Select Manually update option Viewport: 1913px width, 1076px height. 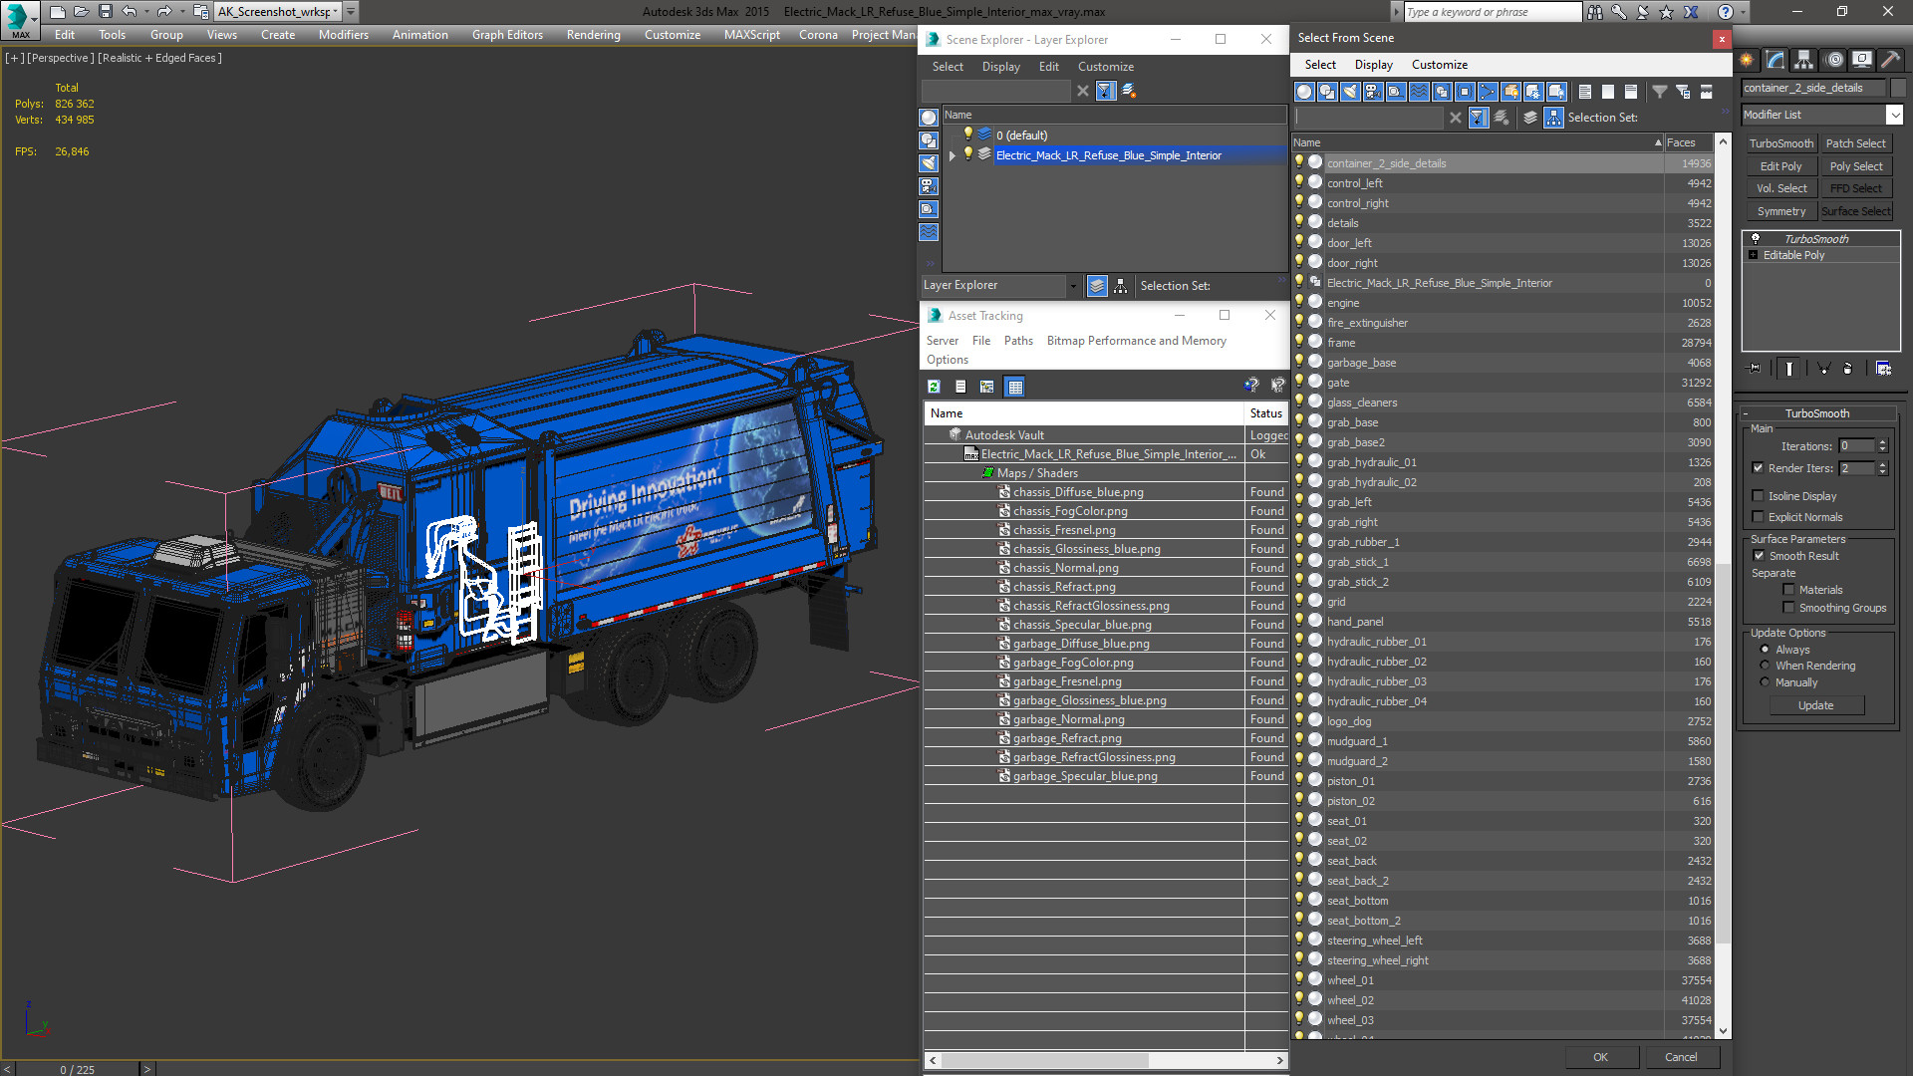[x=1765, y=682]
